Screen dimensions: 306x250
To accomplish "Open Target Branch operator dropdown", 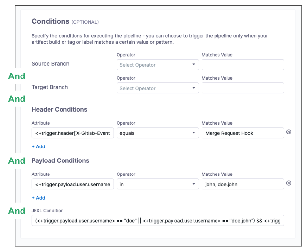I will [158, 88].
